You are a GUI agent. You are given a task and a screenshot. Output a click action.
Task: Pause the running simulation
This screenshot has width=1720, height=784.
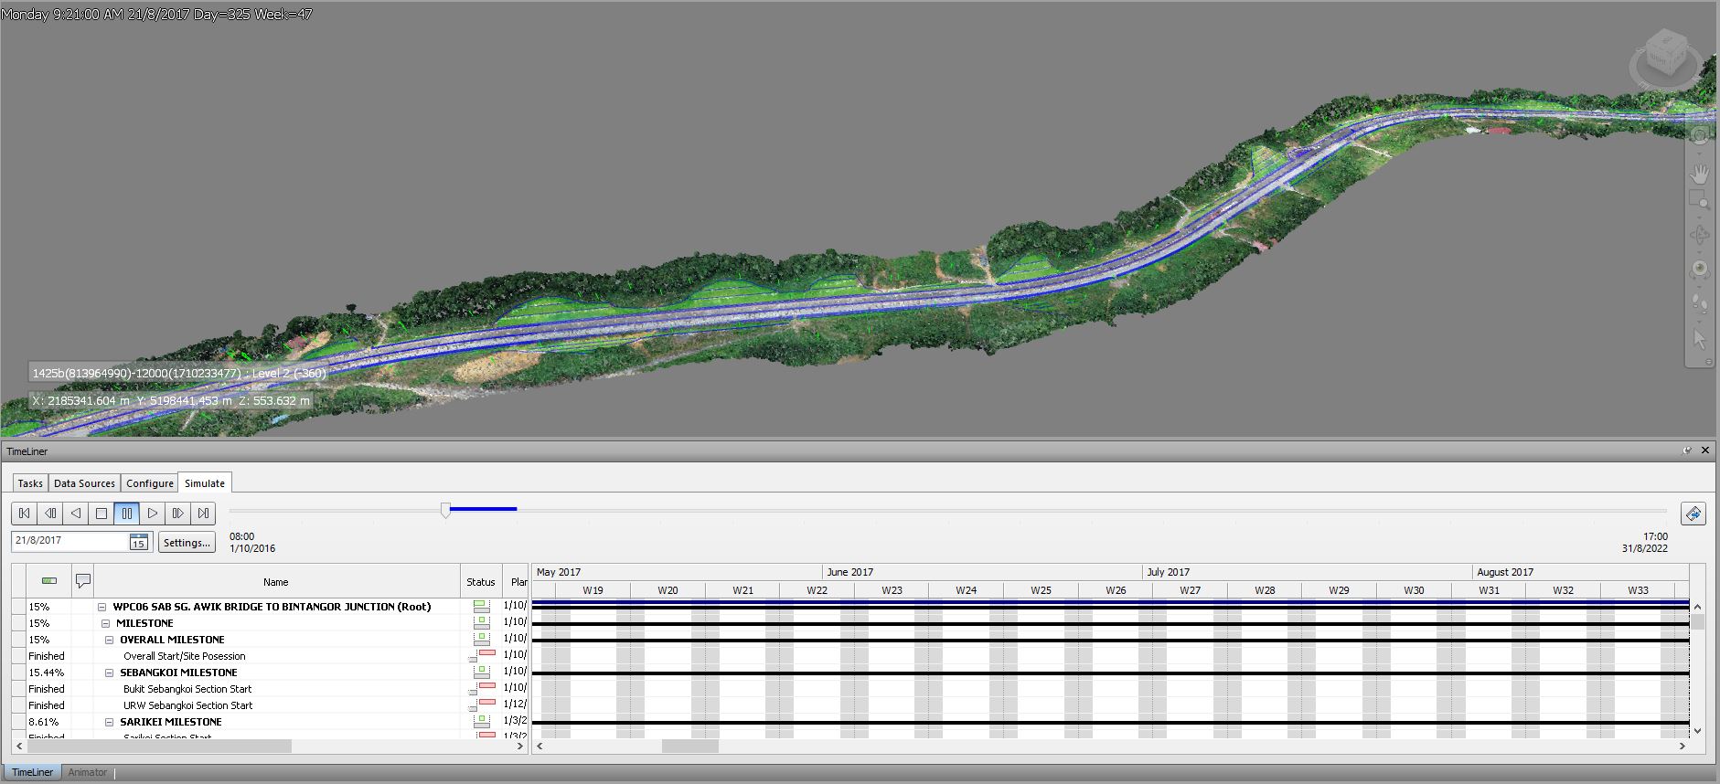click(x=127, y=514)
